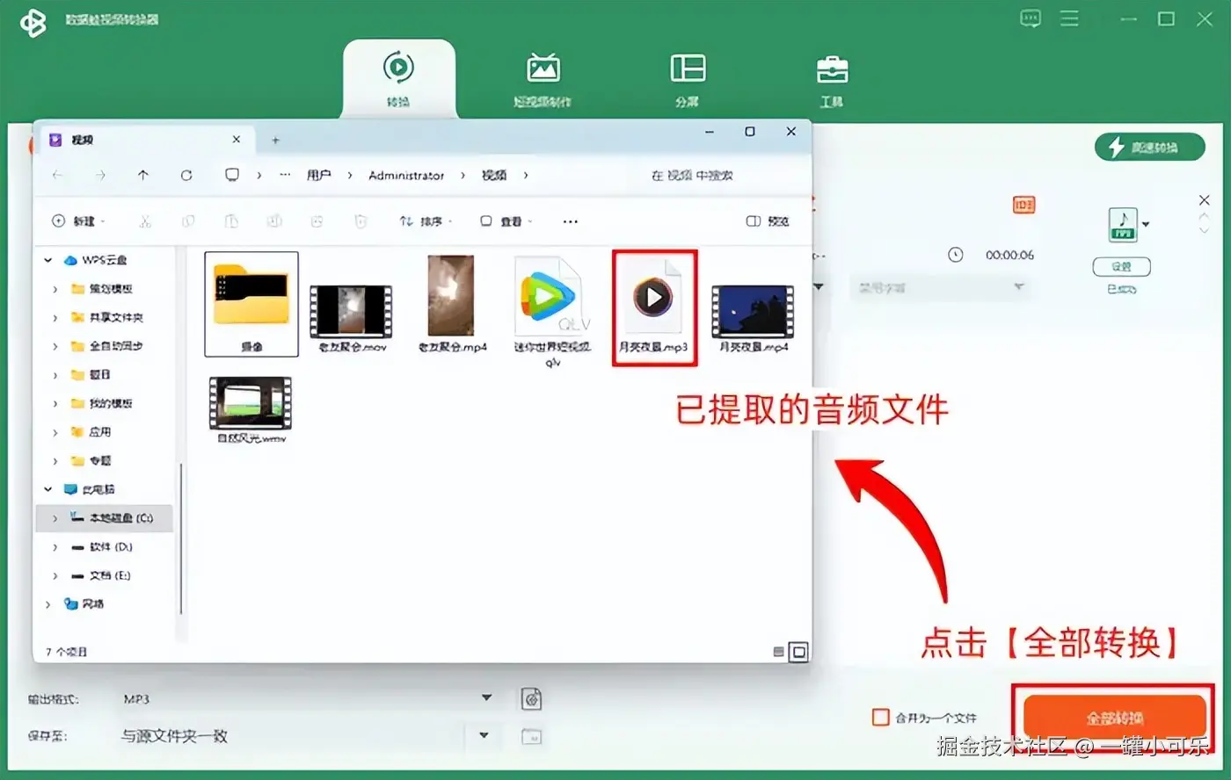Select the extracted .mp3 audio file
This screenshot has height=780, width=1231.
(654, 307)
